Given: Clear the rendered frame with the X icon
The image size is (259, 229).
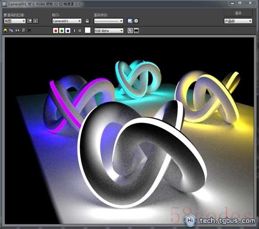Looking at the screenshot, I should (29, 30).
